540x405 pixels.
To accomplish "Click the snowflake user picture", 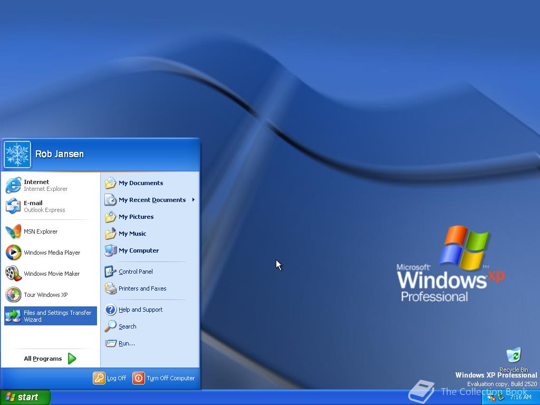I will [17, 155].
